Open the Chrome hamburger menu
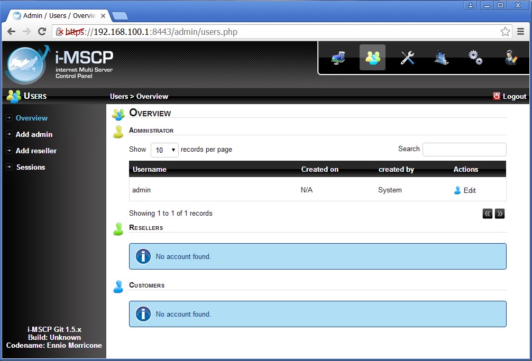 click(x=521, y=32)
